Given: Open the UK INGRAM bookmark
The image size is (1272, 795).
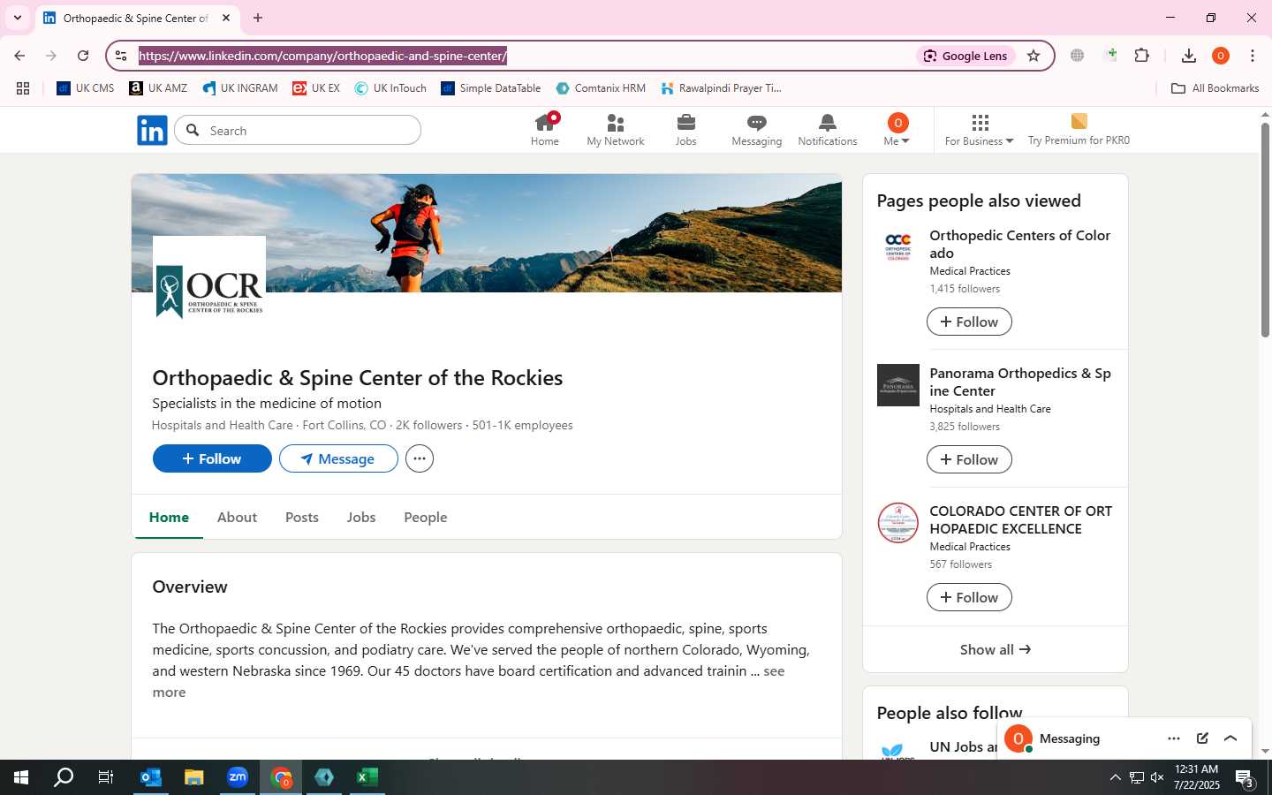Looking at the screenshot, I should 240,88.
